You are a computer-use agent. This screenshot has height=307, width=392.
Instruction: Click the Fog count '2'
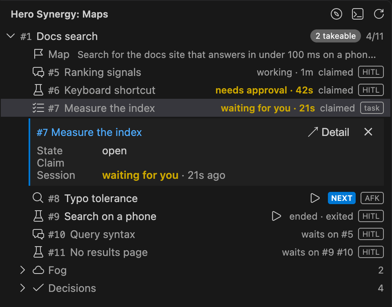click(381, 270)
